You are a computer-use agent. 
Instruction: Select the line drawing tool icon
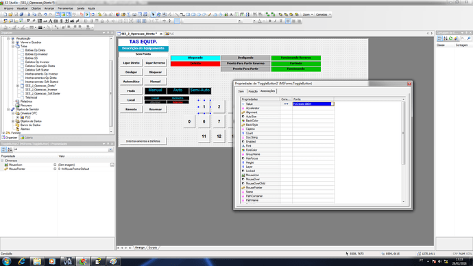click(177, 14)
